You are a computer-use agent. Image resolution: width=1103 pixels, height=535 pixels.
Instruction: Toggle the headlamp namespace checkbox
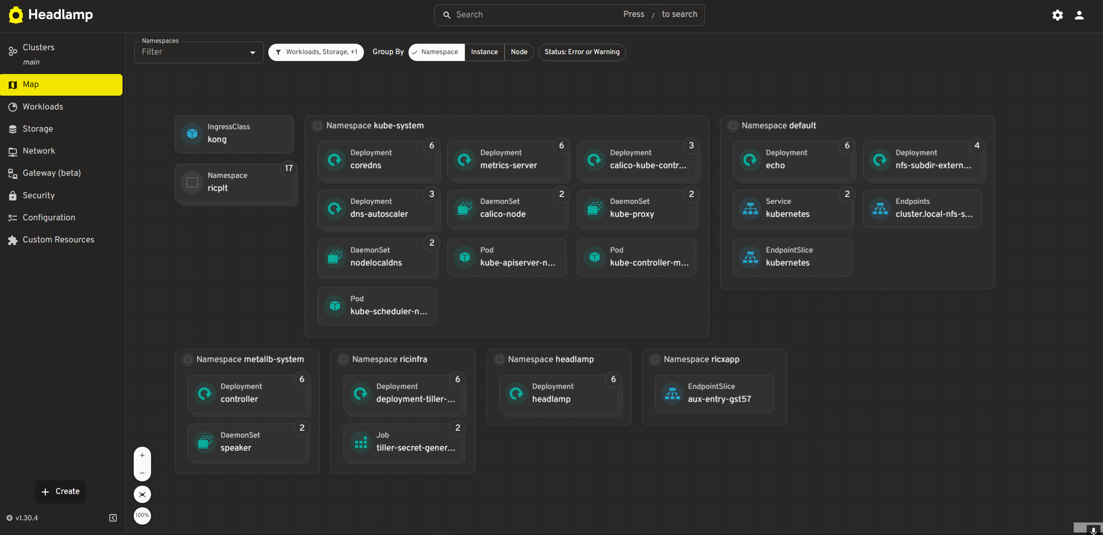point(499,360)
